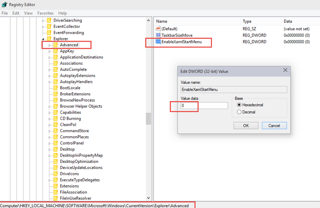Click the ControlPanel folder icon

point(56,143)
